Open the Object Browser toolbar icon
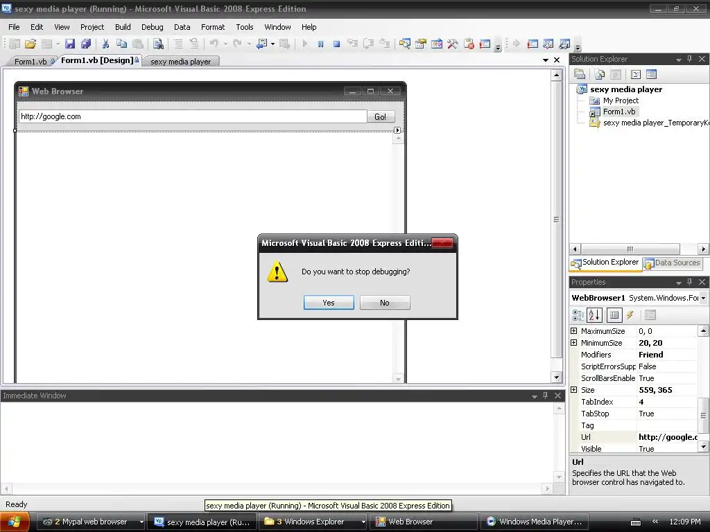 click(x=437, y=44)
